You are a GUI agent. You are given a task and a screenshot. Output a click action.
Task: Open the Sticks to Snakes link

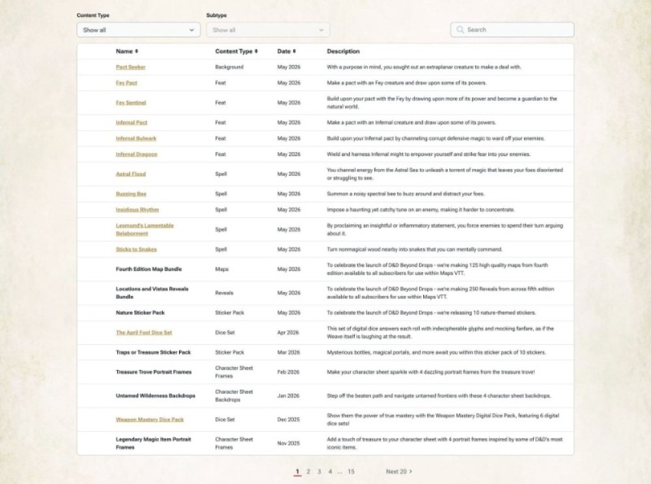pos(136,250)
